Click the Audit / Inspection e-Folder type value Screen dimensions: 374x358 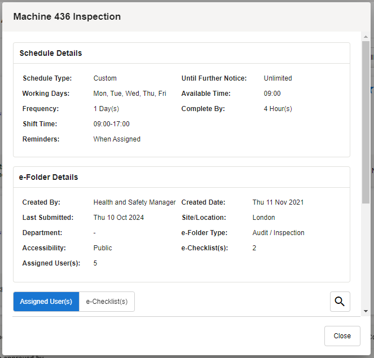coord(278,233)
